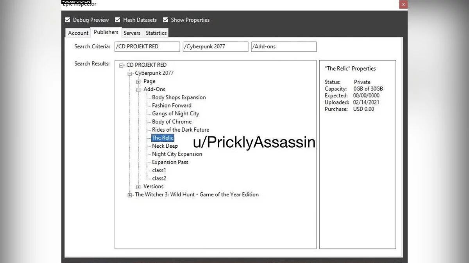The width and height of the screenshot is (469, 263).
Task: Collapse the Add-Ons node
Action: pyautogui.click(x=138, y=90)
